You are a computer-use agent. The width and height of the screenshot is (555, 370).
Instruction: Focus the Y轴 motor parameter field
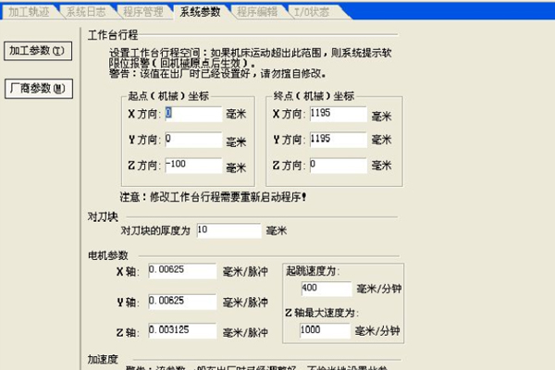pos(182,302)
